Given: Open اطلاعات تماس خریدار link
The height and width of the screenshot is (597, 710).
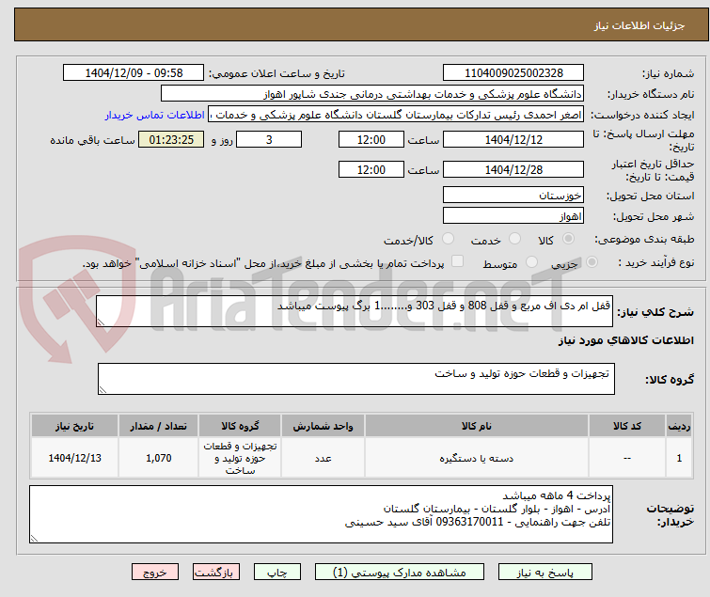Looking at the screenshot, I should (155, 115).
